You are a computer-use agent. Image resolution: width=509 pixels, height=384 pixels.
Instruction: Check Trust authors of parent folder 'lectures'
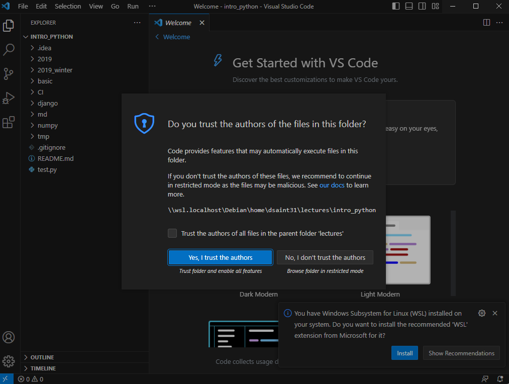pyautogui.click(x=172, y=233)
